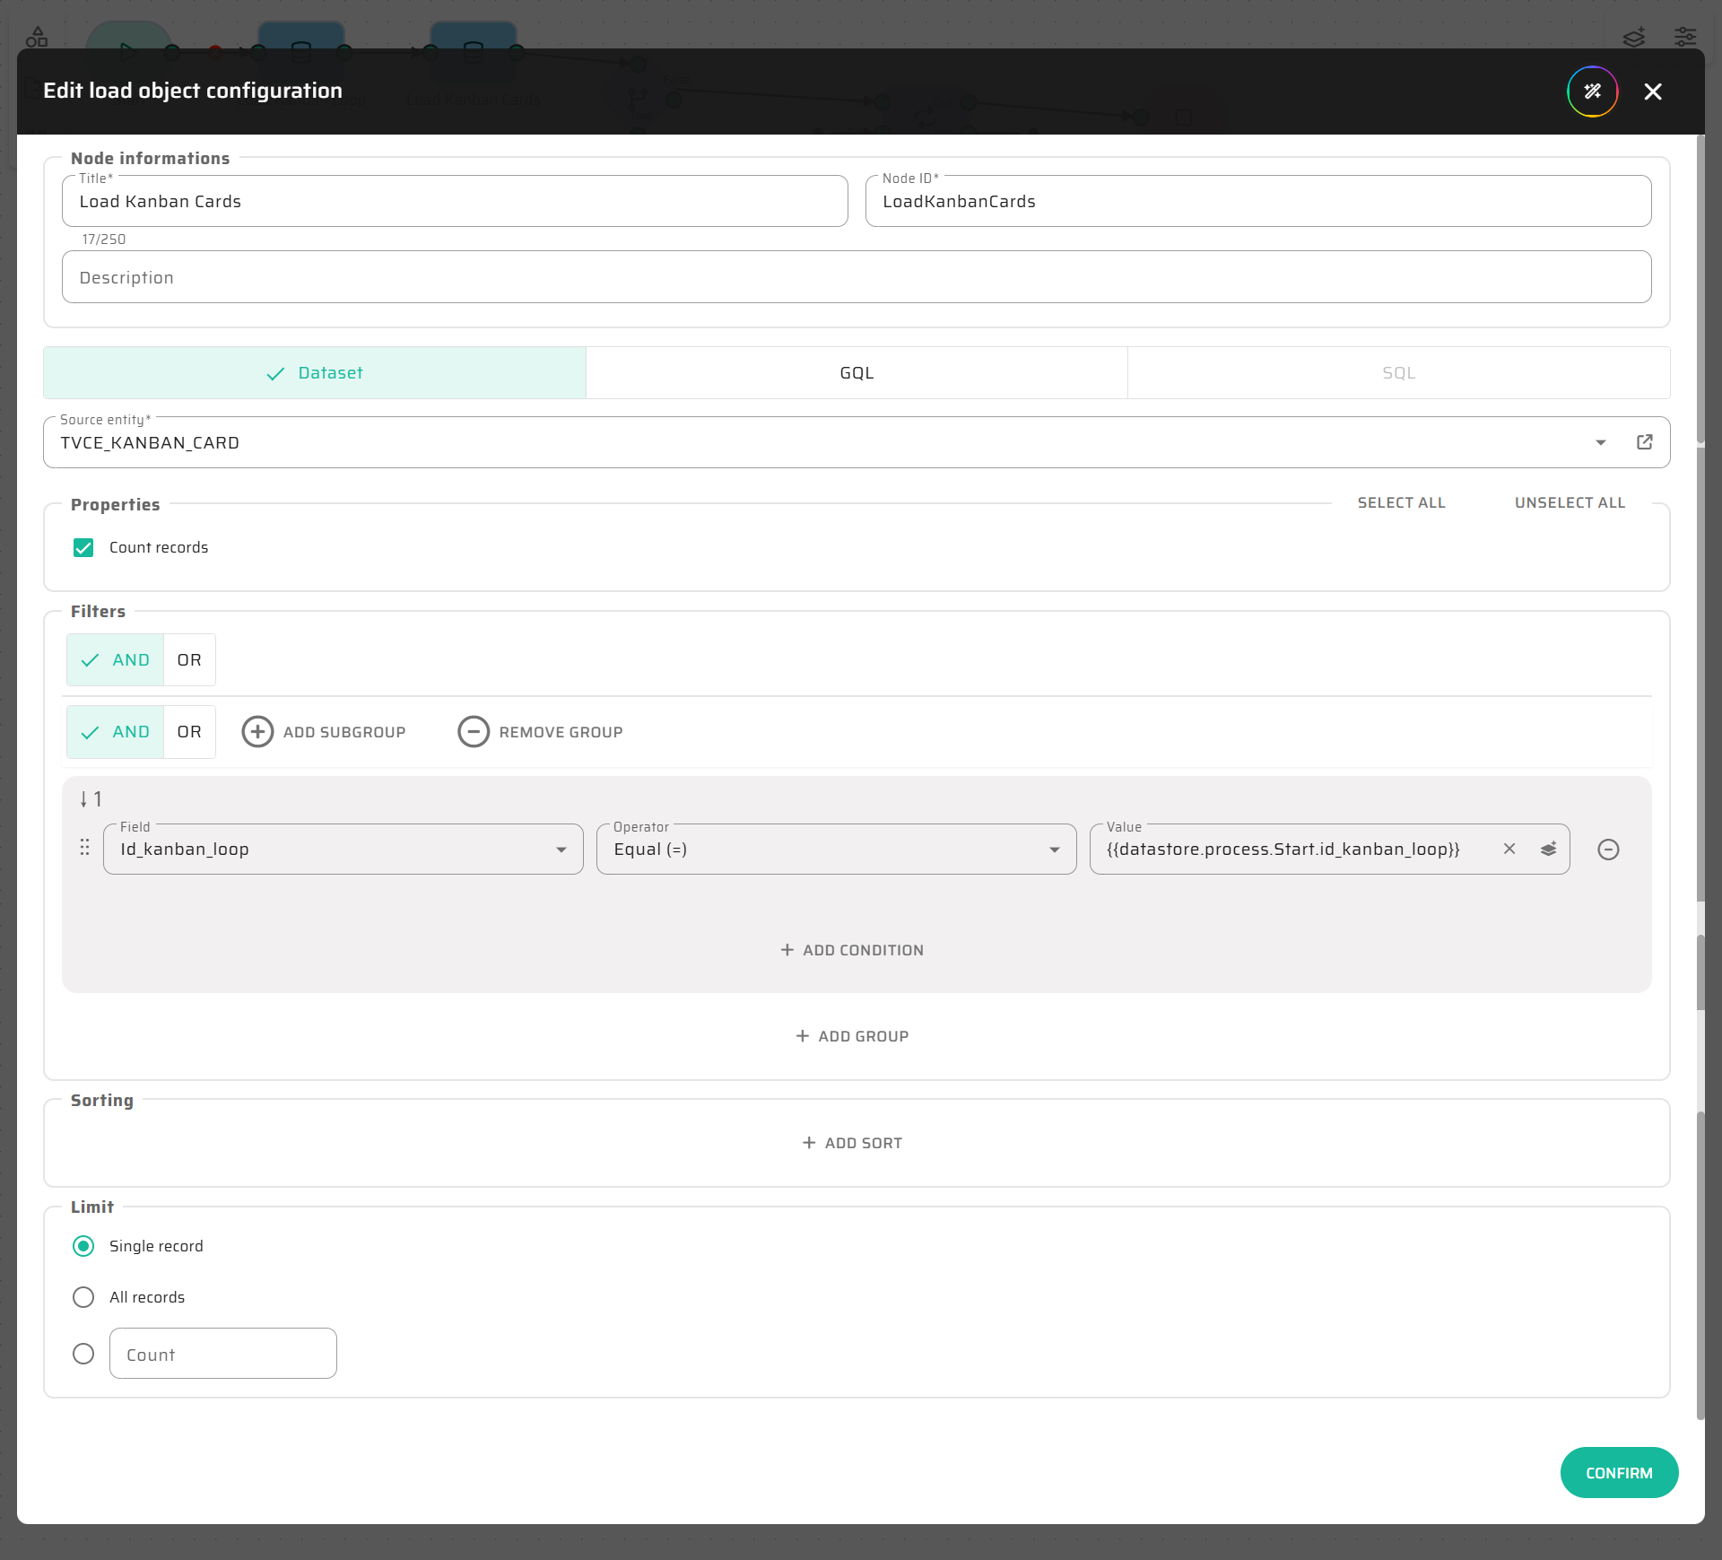Uncheck the Count records checkbox
The height and width of the screenshot is (1560, 1722).
(83, 547)
